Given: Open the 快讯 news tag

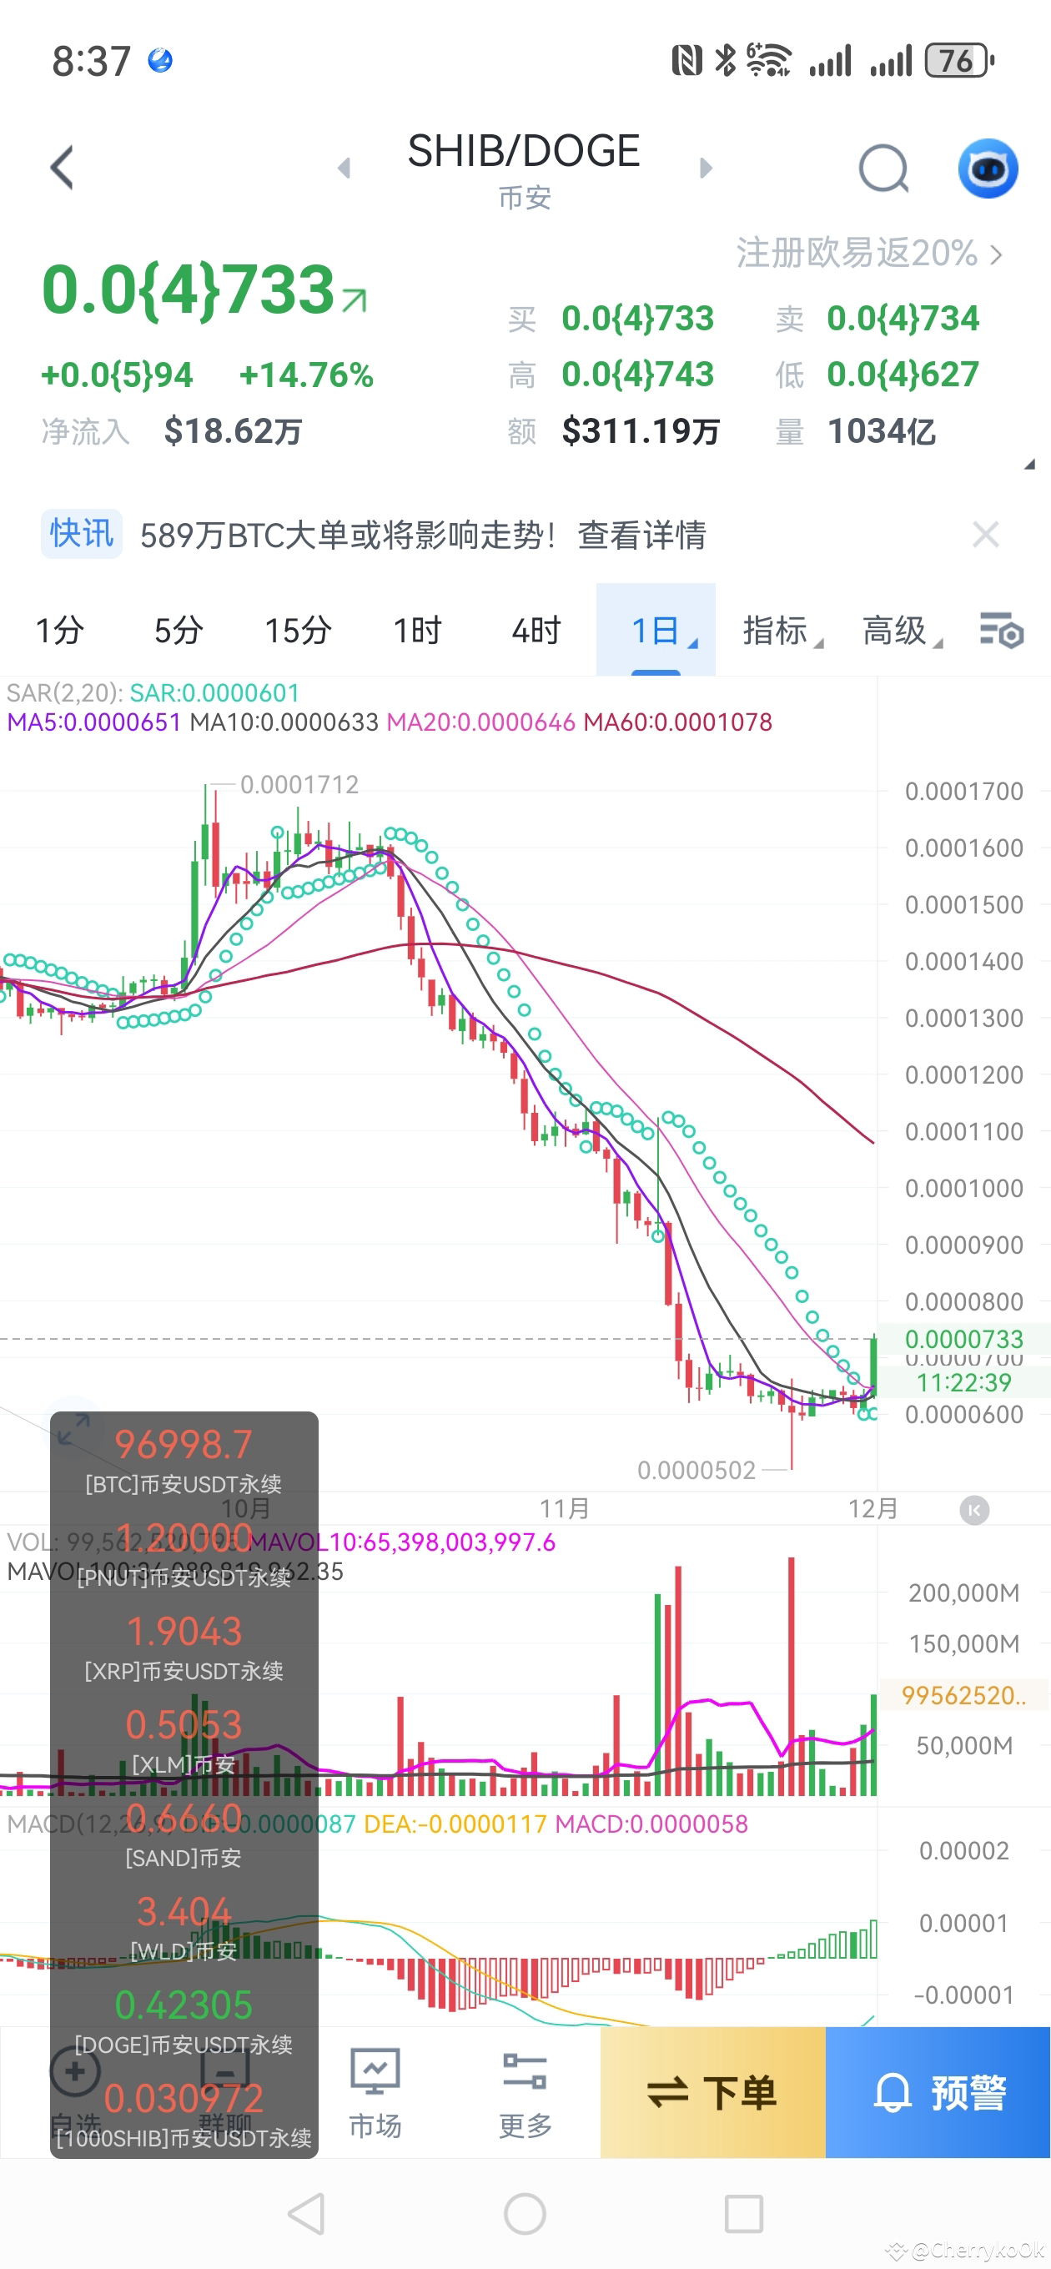Looking at the screenshot, I should click(81, 534).
